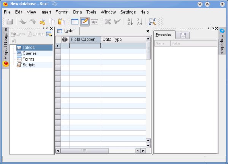Click the Value column header in Properties
The height and width of the screenshot is (164, 228).
coord(194,43)
